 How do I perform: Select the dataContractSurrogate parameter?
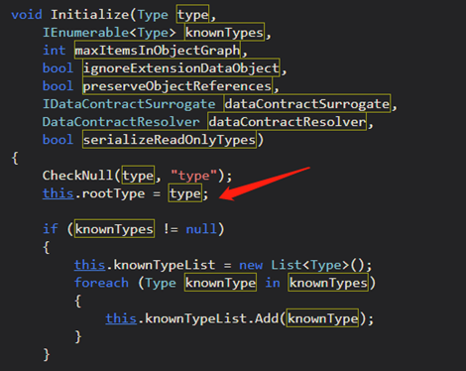click(307, 103)
